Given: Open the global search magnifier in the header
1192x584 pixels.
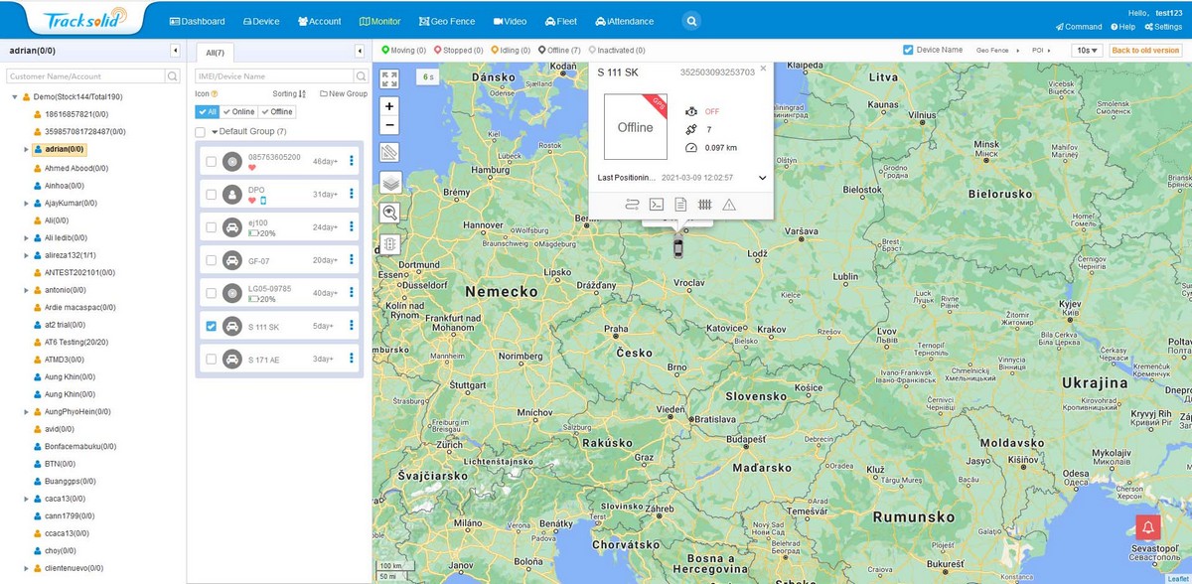Looking at the screenshot, I should [692, 20].
